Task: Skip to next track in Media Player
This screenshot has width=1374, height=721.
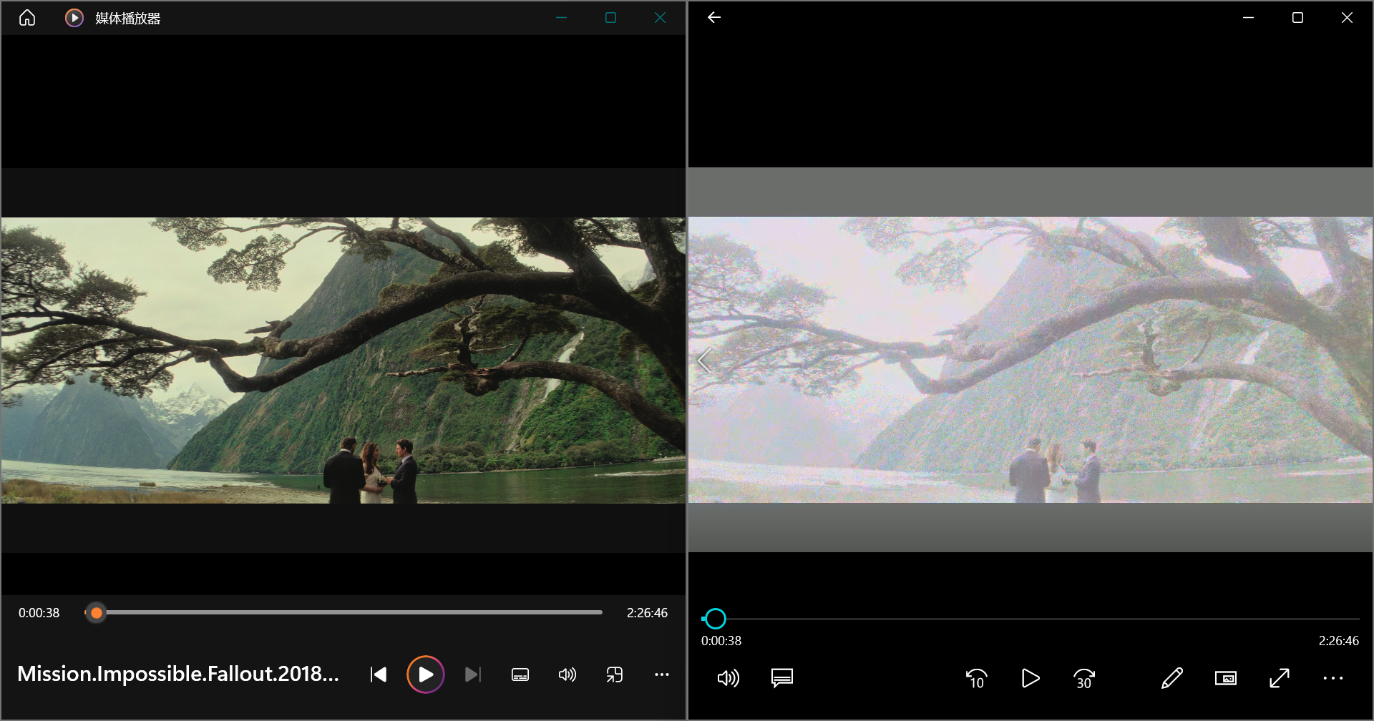Action: [473, 675]
